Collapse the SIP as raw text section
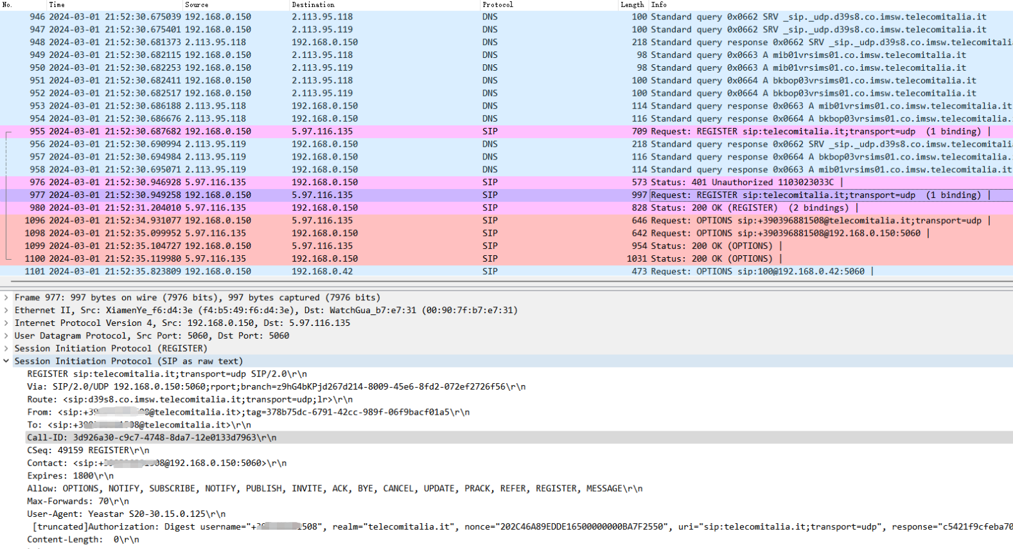The width and height of the screenshot is (1013, 549). (x=6, y=361)
